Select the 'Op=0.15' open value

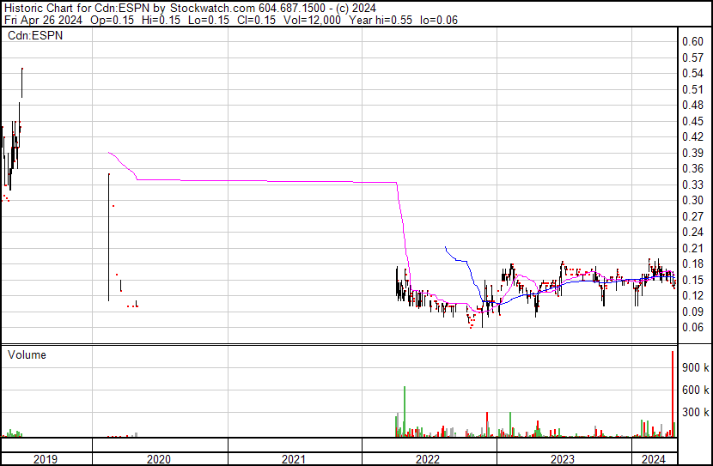113,20
